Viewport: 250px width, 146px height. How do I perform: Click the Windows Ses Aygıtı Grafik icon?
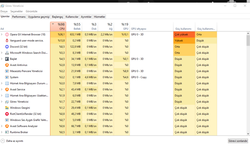[x=7, y=120]
